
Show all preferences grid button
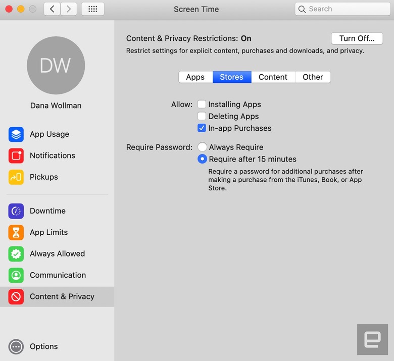(x=93, y=9)
